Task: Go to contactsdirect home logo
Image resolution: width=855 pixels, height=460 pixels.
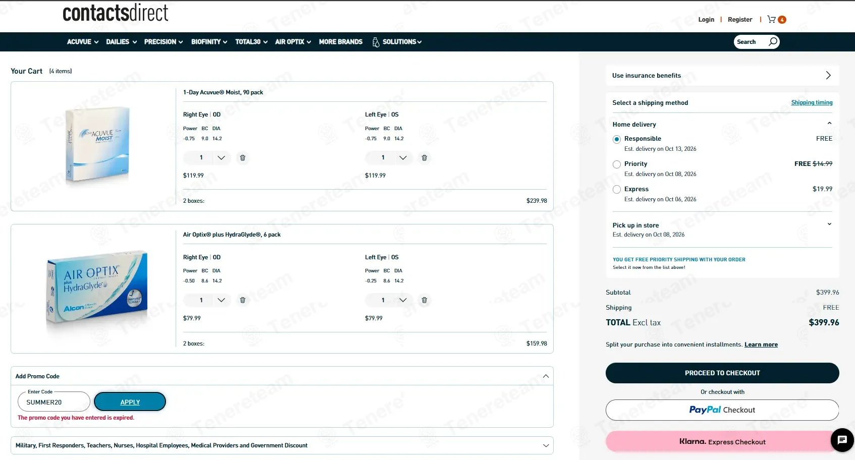Action: (116, 13)
